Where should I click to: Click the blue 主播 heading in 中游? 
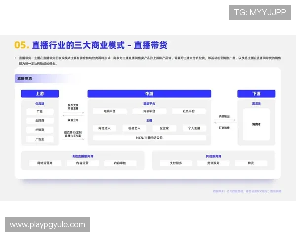coord(149,120)
